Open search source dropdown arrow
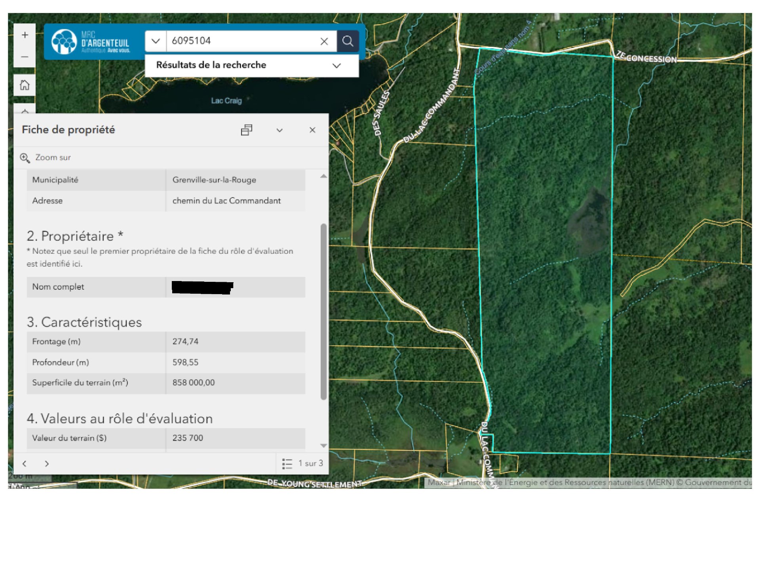Viewport: 760px width, 587px height. [156, 41]
